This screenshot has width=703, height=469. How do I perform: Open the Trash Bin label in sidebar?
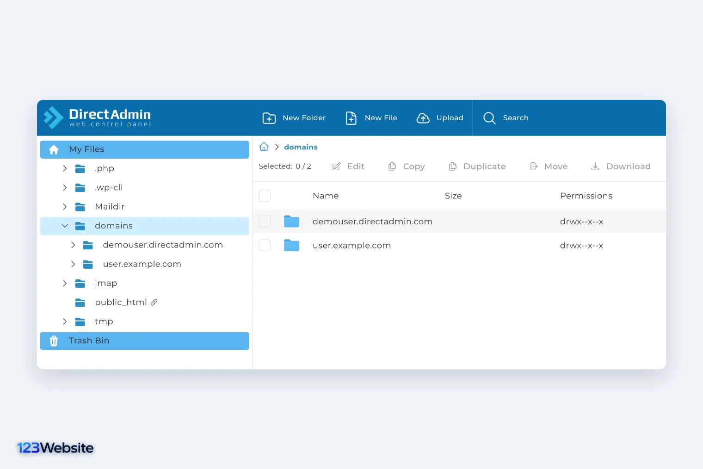point(89,341)
